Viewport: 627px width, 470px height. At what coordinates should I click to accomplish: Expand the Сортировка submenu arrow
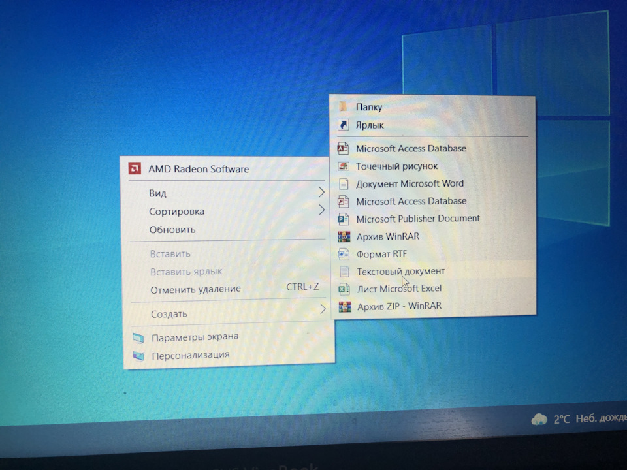(x=321, y=210)
